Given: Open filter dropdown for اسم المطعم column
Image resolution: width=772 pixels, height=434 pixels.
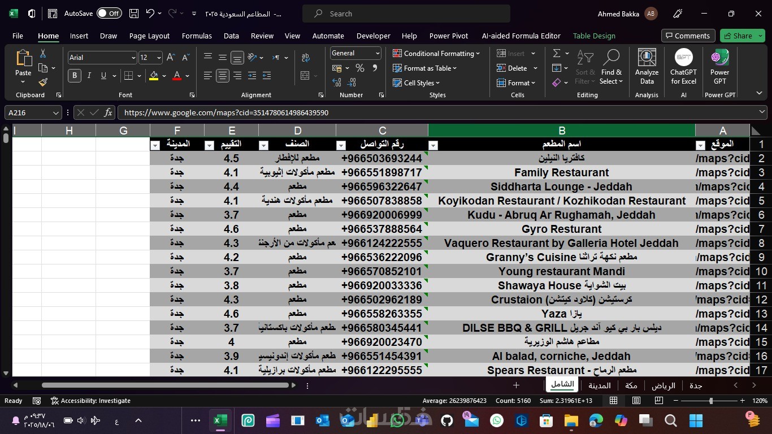Looking at the screenshot, I should click(x=433, y=146).
